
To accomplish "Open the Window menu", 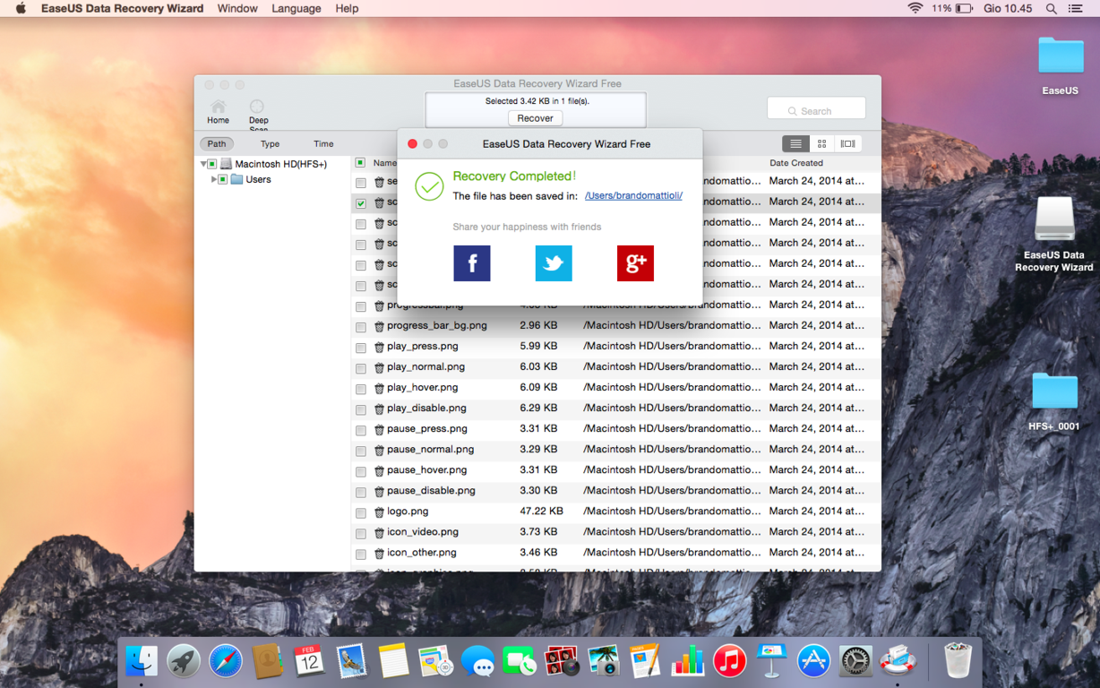I will (237, 8).
